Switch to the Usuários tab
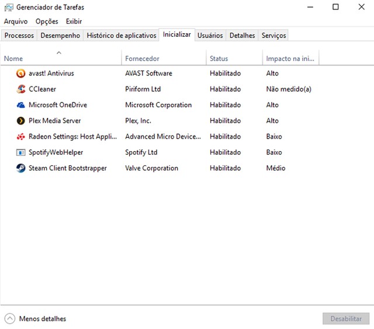Viewport: 374px width, 329px height. [210, 35]
